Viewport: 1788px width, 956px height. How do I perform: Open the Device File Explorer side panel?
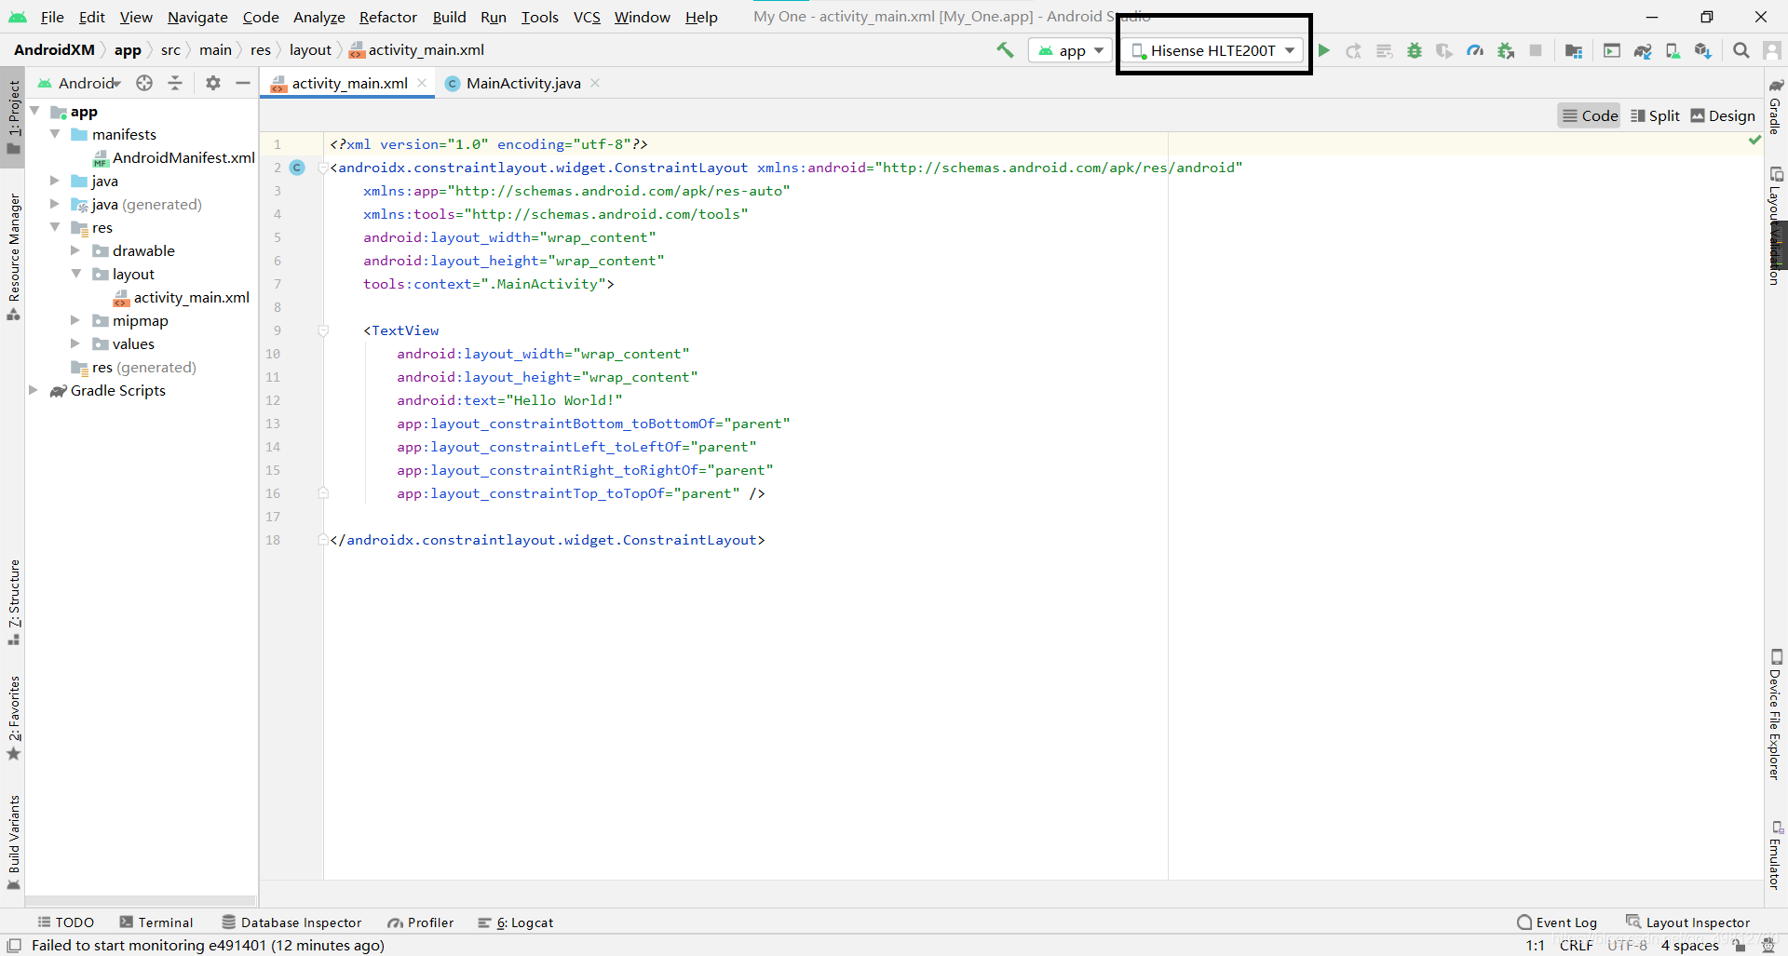pyautogui.click(x=1776, y=715)
